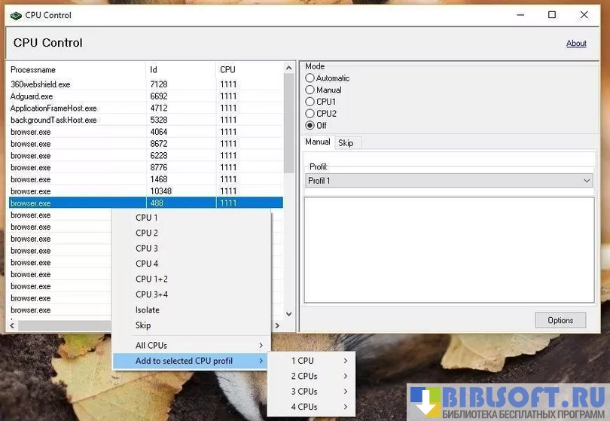Select the Manual mode radio button

(x=310, y=90)
